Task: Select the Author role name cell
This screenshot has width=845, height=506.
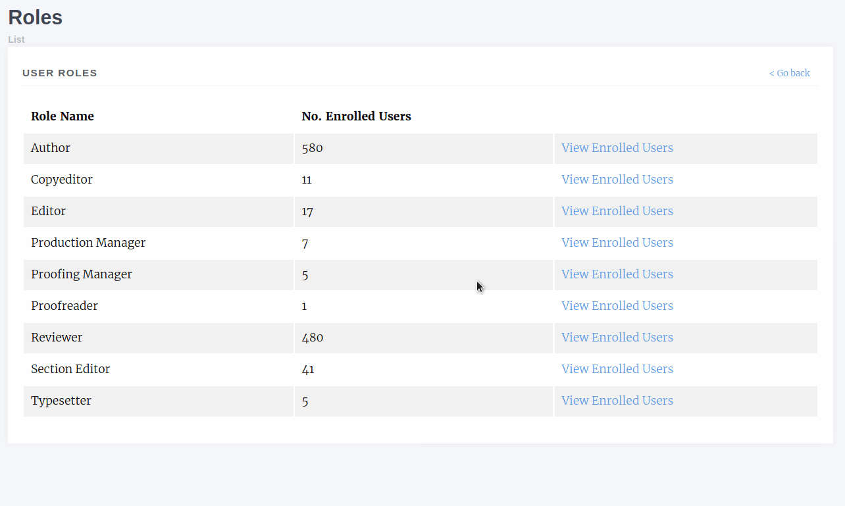Action: pos(51,148)
